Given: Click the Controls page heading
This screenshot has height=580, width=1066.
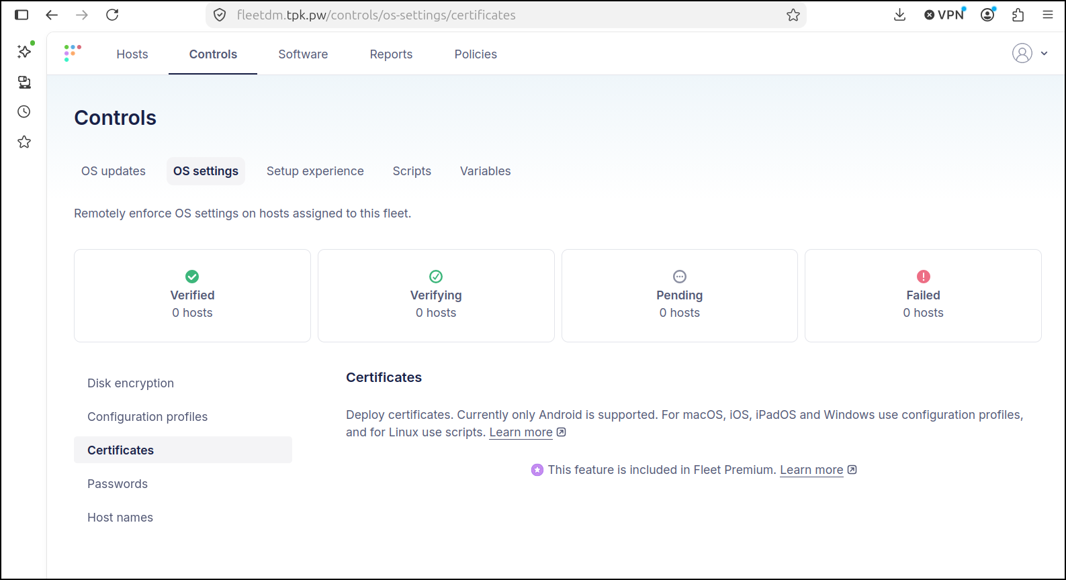Looking at the screenshot, I should (x=116, y=118).
